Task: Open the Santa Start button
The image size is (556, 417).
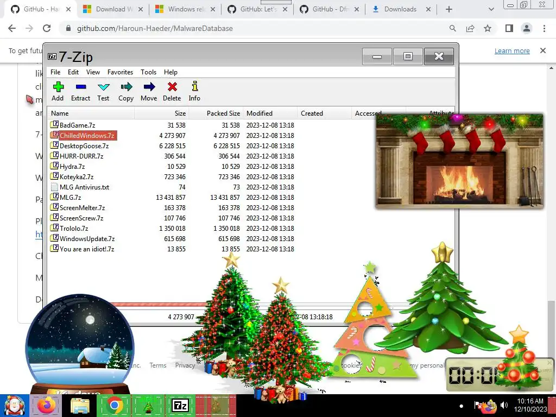Action: (x=15, y=406)
